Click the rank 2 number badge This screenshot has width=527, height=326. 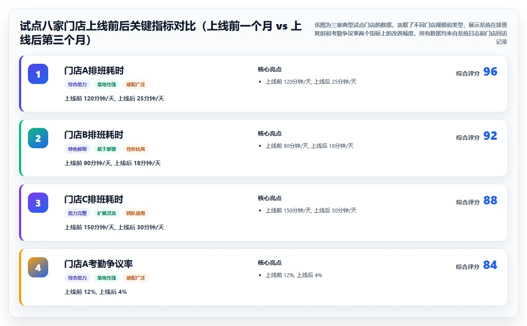(38, 138)
